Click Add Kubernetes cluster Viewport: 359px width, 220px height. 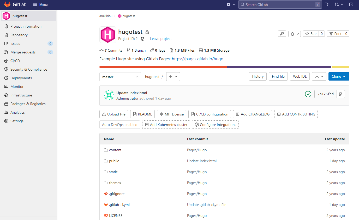[x=166, y=125]
